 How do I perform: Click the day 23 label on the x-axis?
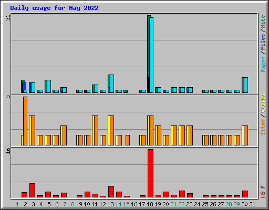point(189,204)
